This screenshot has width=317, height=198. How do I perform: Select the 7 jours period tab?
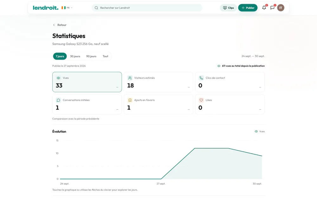(60, 56)
